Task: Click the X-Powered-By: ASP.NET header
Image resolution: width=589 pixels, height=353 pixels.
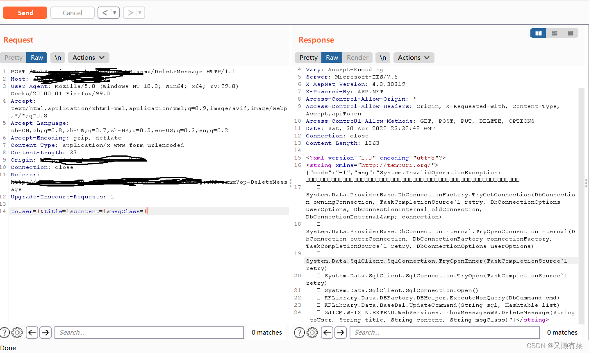Action: [x=344, y=92]
